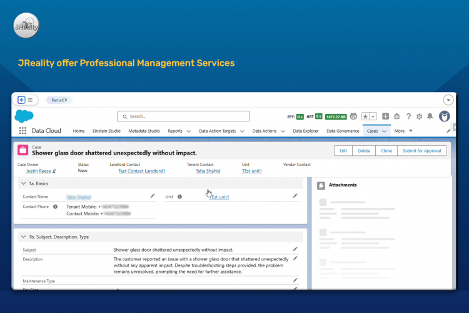Open the Cases tab dropdown chevron
Viewport: 469px width, 313px height.
click(384, 131)
